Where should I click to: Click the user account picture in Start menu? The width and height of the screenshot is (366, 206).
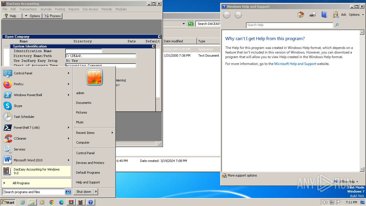94,77
